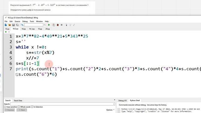201x113 pixels.
Task: Click the code line x=3*7**82-4*49**21+5*343**25
Action: (x=52, y=36)
